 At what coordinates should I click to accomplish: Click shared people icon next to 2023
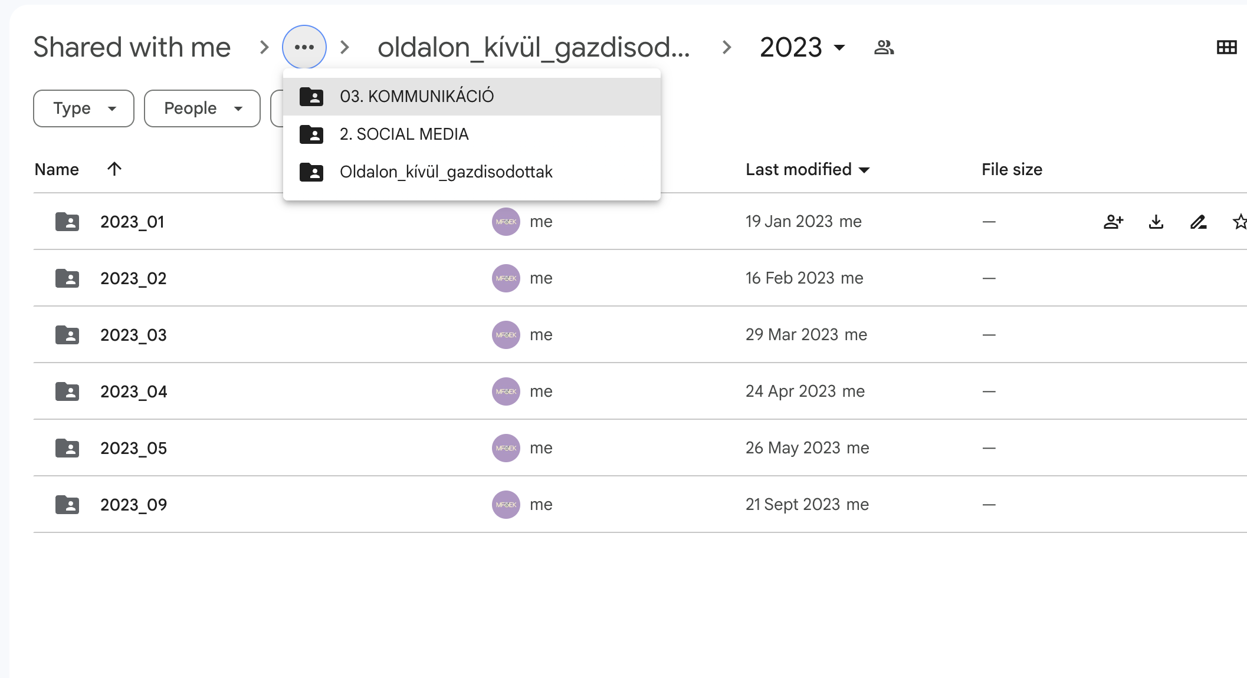[884, 47]
